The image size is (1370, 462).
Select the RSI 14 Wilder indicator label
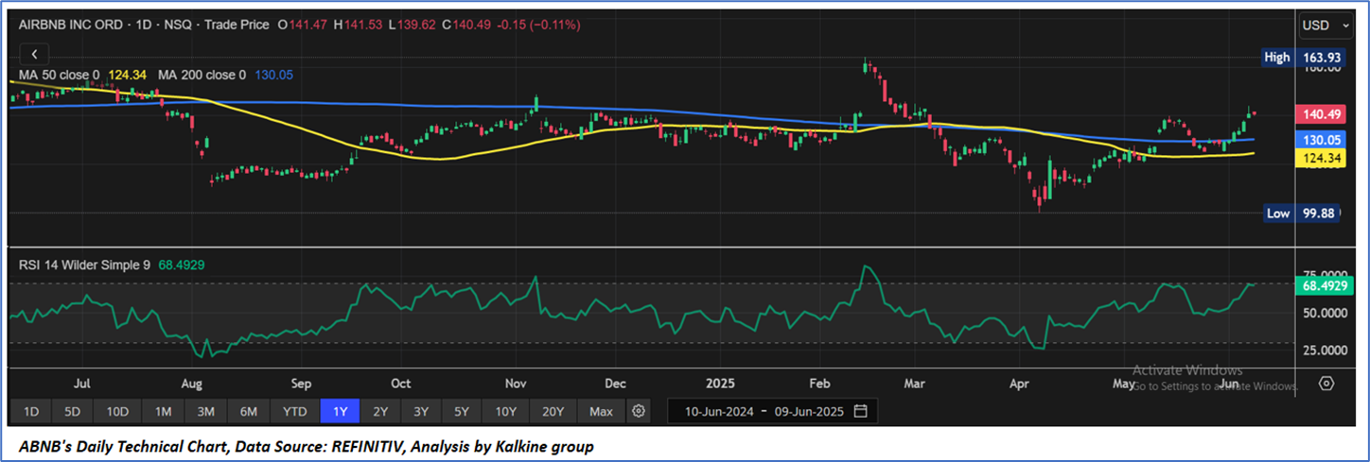coord(85,265)
